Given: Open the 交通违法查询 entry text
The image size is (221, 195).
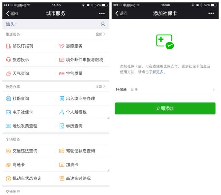Looking at the screenshot, I should 25,151.
